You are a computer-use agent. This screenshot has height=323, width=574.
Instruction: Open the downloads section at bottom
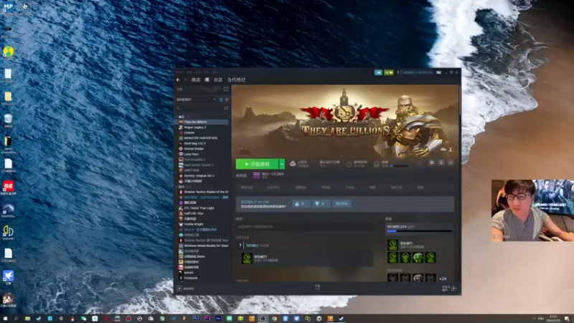pyautogui.click(x=317, y=288)
